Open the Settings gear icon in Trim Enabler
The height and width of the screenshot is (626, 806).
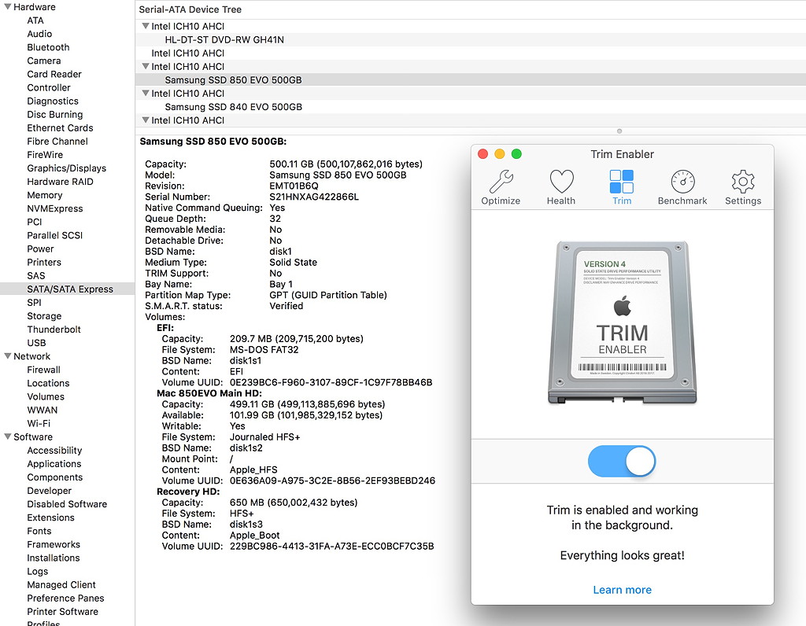click(x=743, y=182)
